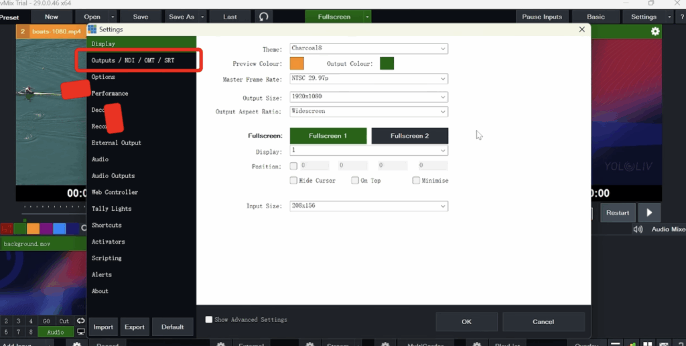Click the loop icon next to Cut
This screenshot has height=346, width=686.
point(81,321)
